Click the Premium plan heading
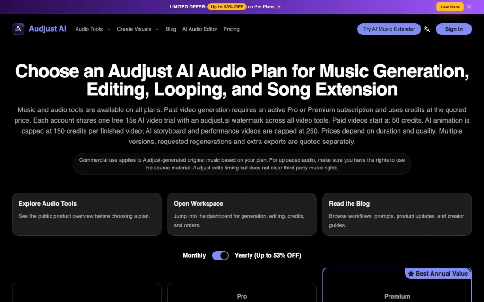This screenshot has width=484, height=302. 397,296
